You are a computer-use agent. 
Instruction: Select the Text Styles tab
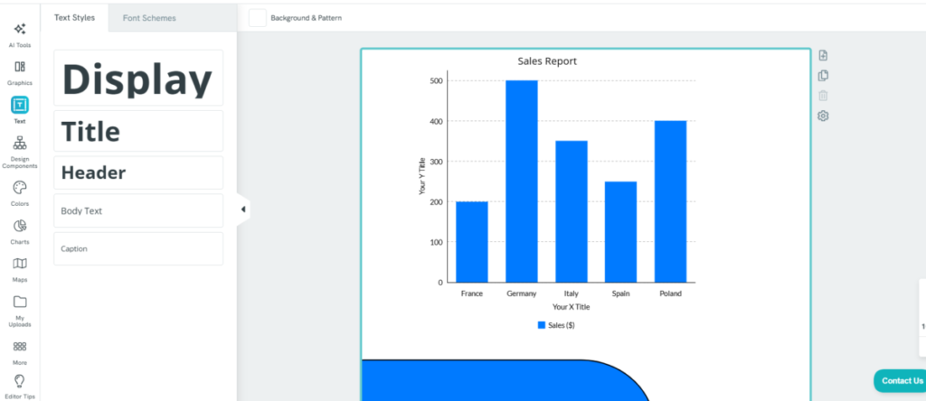[x=74, y=18]
